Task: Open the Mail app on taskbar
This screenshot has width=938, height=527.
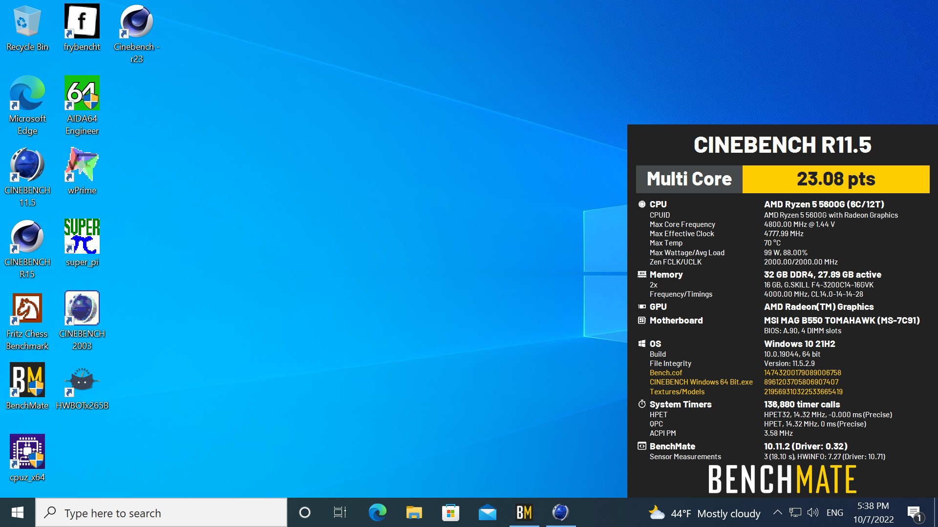Action: pyautogui.click(x=487, y=512)
